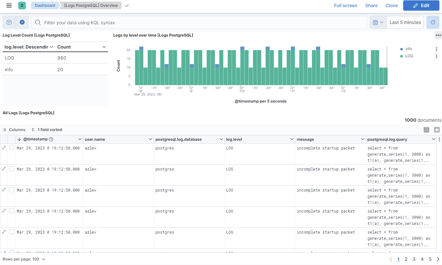
Task: Click the Edit button
Action: click(x=421, y=6)
